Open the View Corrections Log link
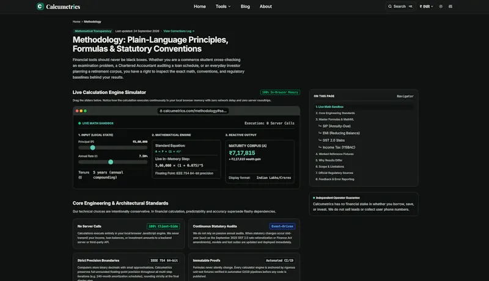Viewport: 489px width, 281px height. 179,31
